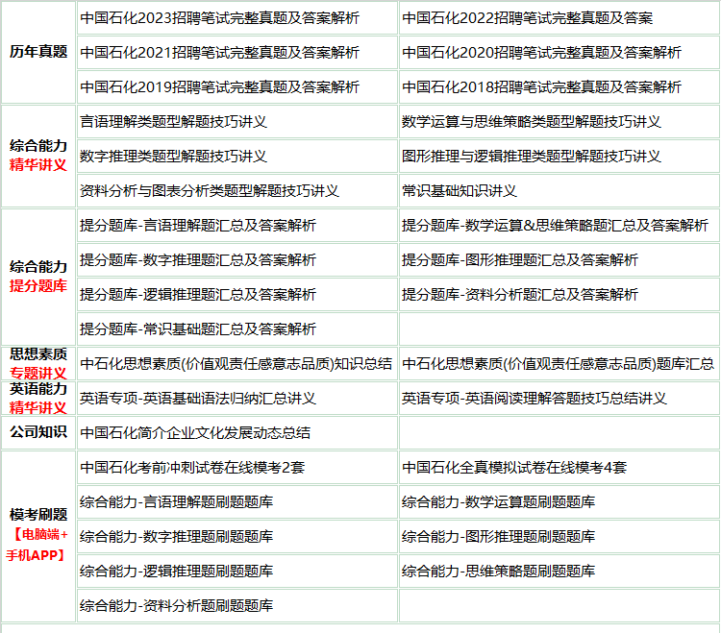Open 中国石化考前冲刺试卷在线模考2套
This screenshot has width=721, height=633.
tap(192, 467)
